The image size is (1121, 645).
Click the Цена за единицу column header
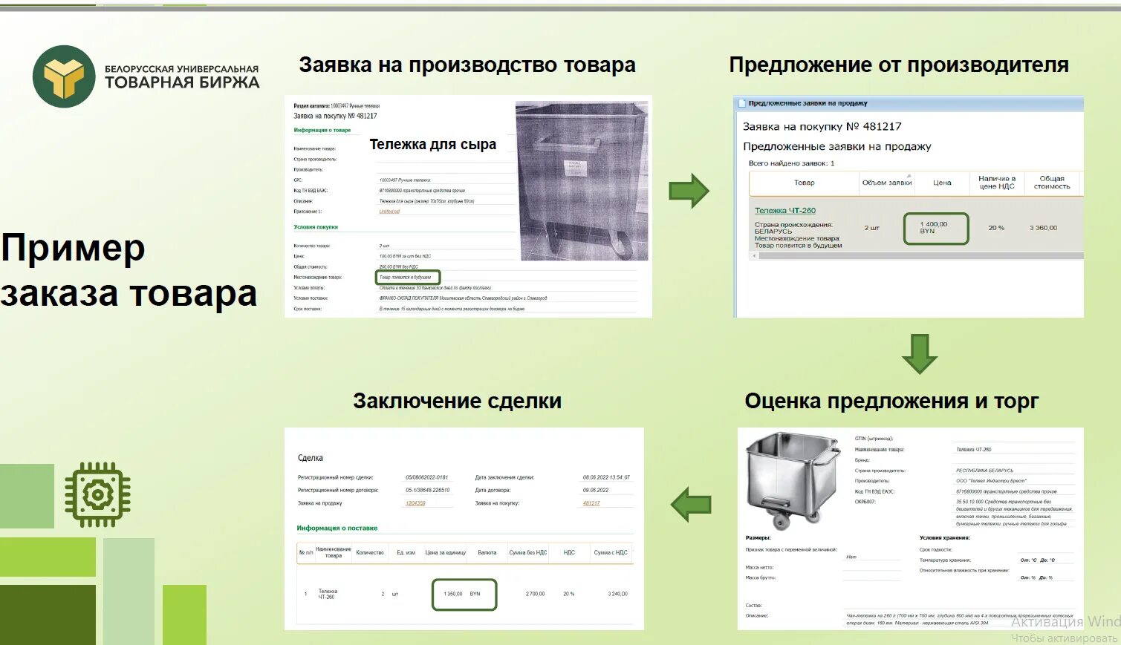point(446,552)
